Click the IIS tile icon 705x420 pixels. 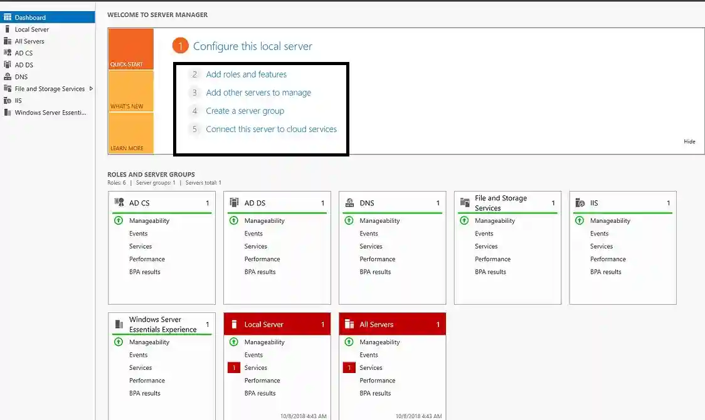pyautogui.click(x=580, y=203)
